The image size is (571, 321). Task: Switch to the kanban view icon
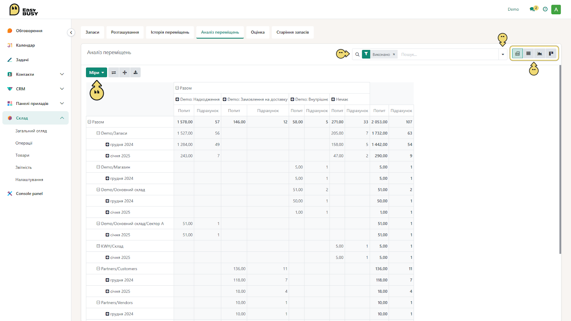click(551, 53)
